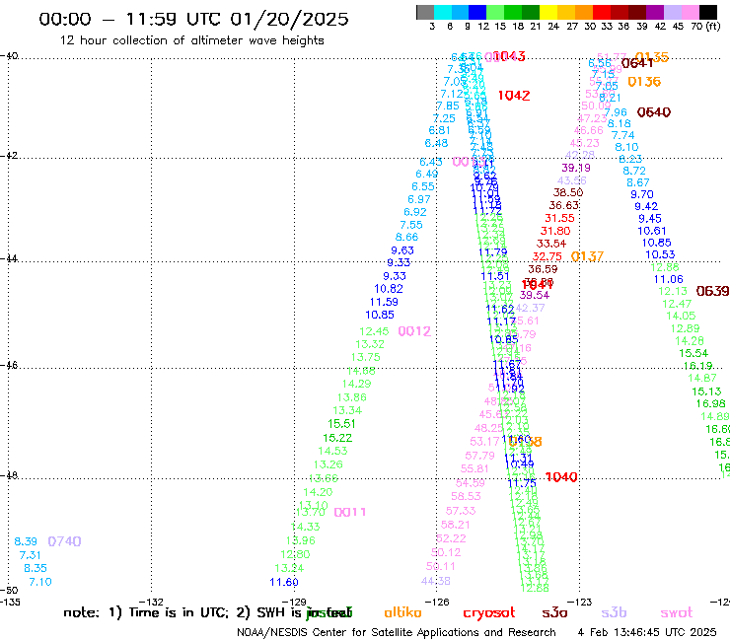Click the wave height value 31.55
Image resolution: width=730 pixels, height=641 pixels.
[x=559, y=218]
